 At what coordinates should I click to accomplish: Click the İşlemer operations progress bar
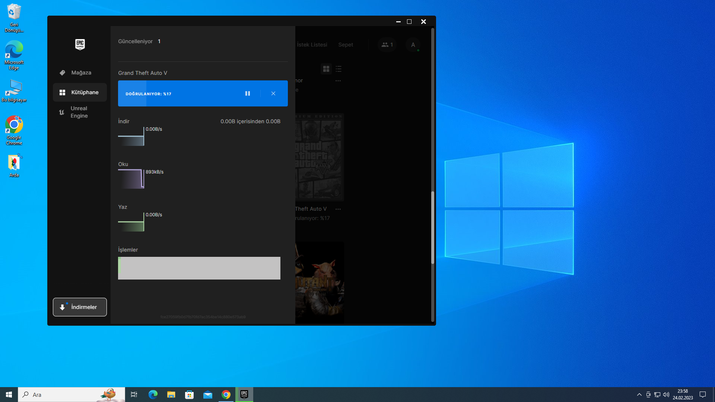[x=199, y=268]
